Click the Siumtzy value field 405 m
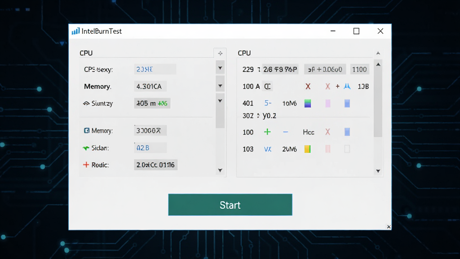The height and width of the screenshot is (259, 460). click(152, 103)
